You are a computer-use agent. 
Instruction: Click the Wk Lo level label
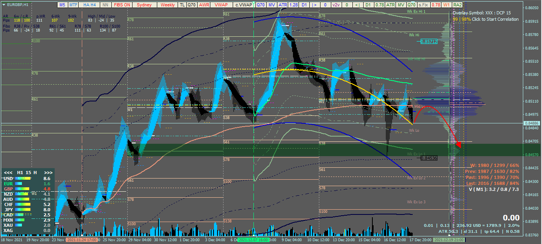pos(414,131)
